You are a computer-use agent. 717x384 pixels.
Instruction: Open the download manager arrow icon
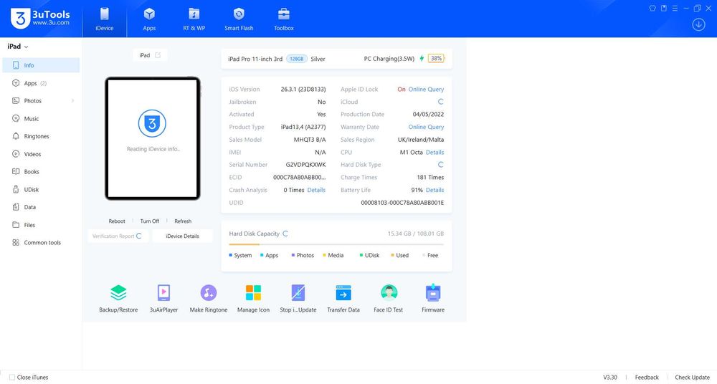pyautogui.click(x=698, y=24)
